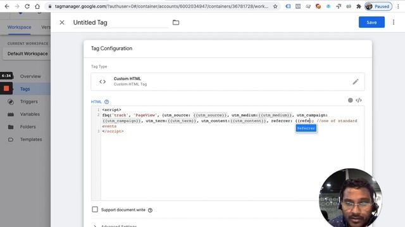Viewport: 405px width, 227px height.
Task: Click the grey circle icon above editor
Action: coord(350,100)
